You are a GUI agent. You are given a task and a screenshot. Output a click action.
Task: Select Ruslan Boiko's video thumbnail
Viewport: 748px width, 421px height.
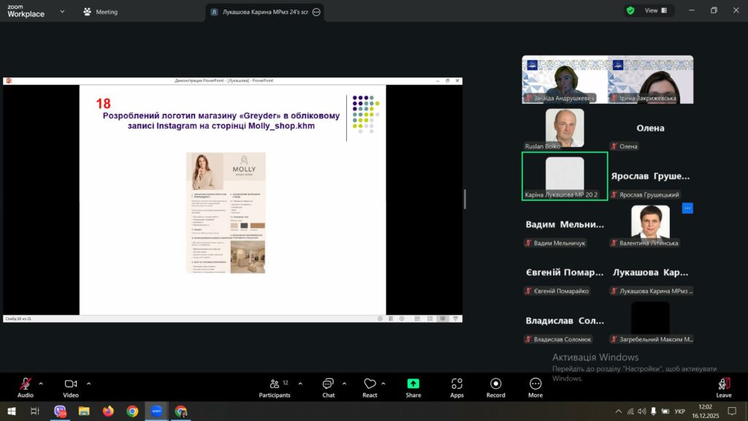(565, 129)
